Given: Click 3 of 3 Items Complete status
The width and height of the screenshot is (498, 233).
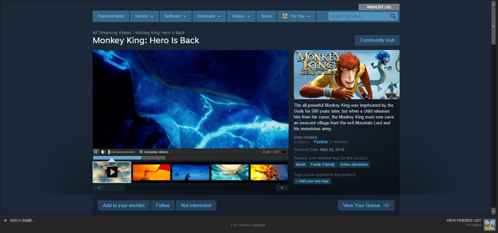Looking at the screenshot, I should [x=248, y=225].
